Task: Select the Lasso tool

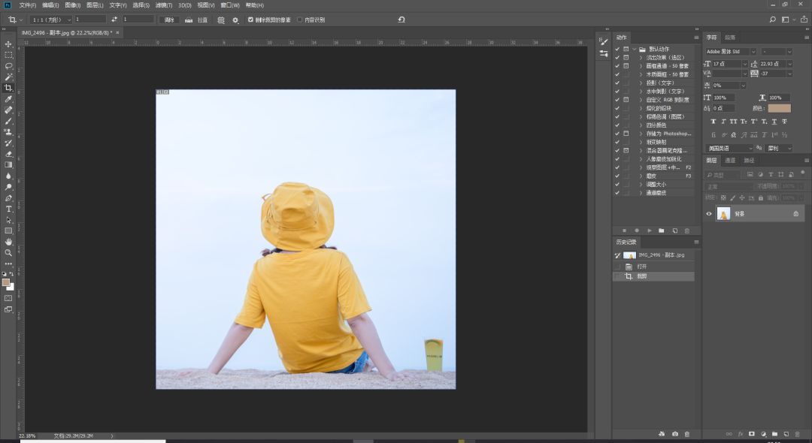Action: (x=9, y=66)
